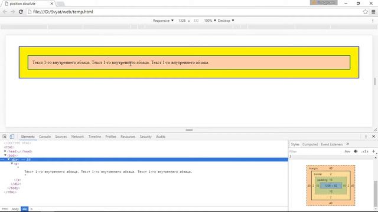Open the Chrome hamburger menu
Screen dimensions: 378x212
(373, 12)
